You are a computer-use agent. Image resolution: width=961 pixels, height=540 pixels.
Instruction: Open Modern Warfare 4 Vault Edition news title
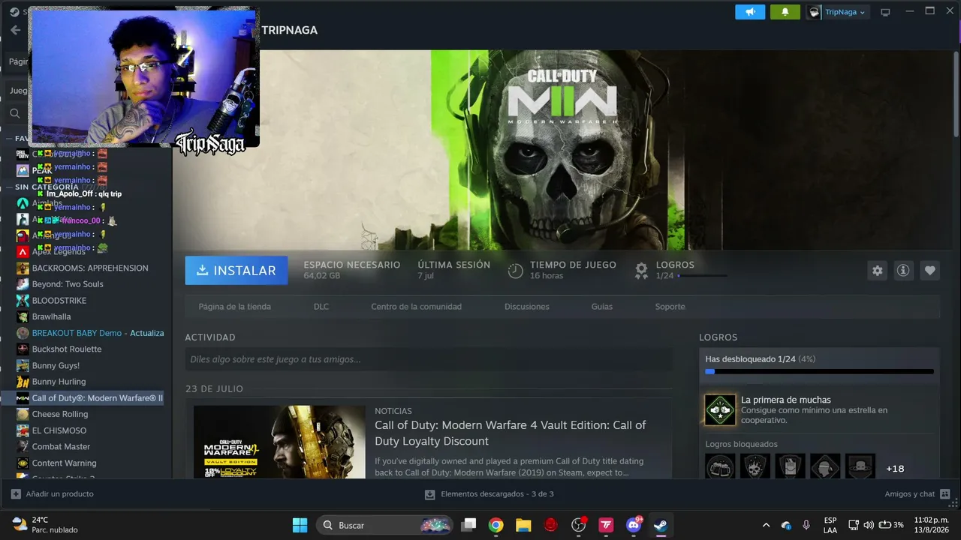[x=511, y=433]
